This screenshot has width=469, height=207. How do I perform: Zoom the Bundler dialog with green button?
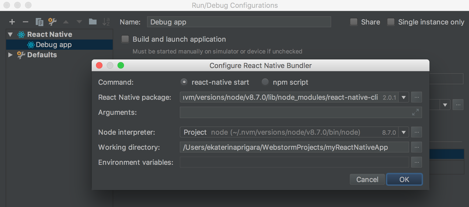coord(121,65)
